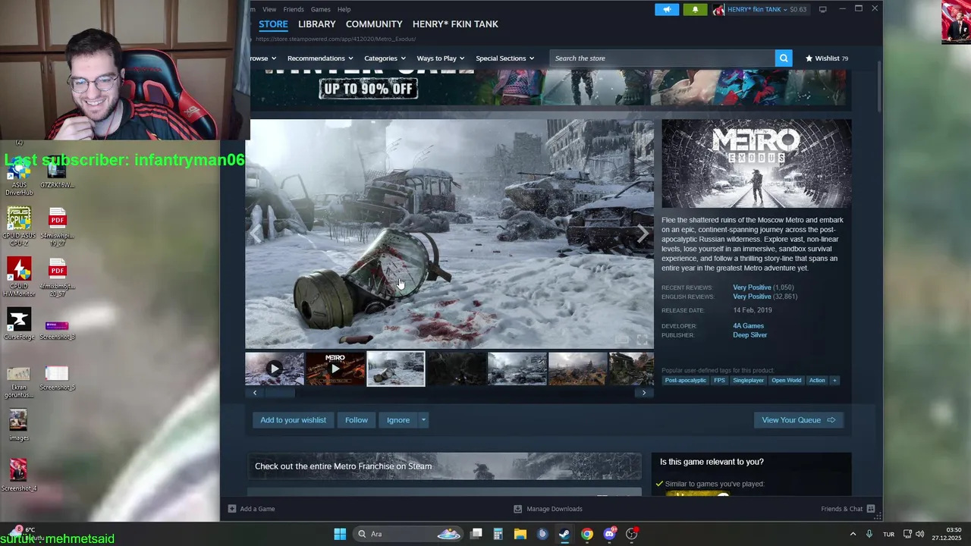The width and height of the screenshot is (971, 546).
Task: Click the Steam announcements megaphone icon
Action: 667,9
